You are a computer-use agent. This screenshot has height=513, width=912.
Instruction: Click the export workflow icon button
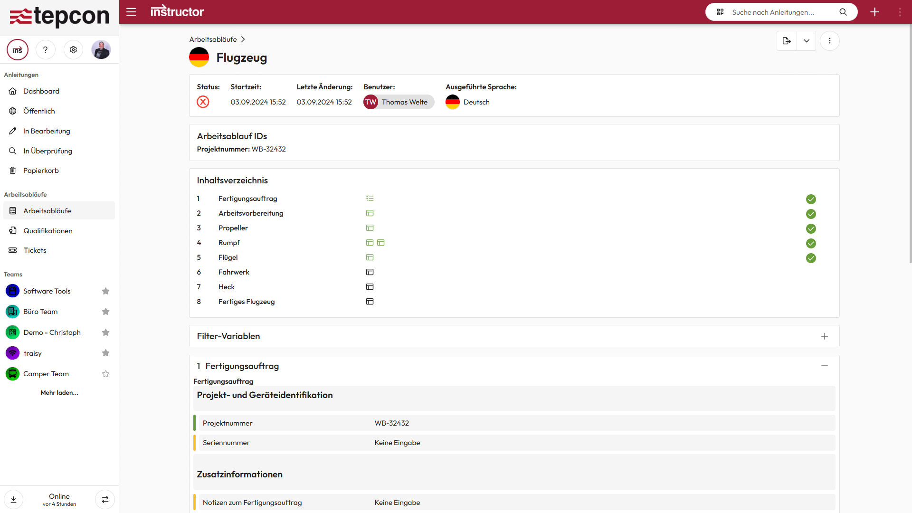(x=787, y=41)
